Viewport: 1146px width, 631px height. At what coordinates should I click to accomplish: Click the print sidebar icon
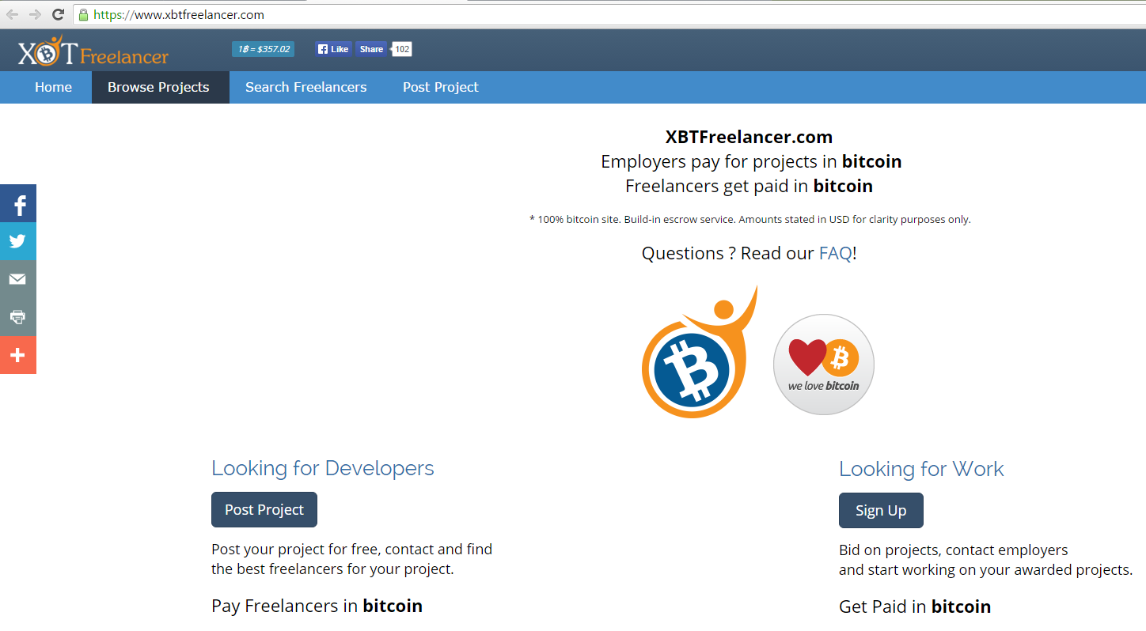(18, 317)
